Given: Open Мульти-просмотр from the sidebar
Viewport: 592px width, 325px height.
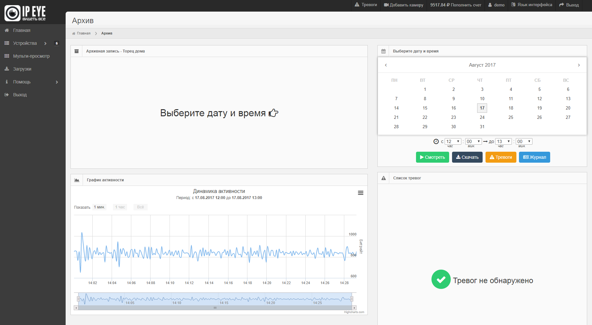Looking at the screenshot, I should (x=31, y=56).
